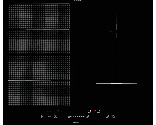This screenshot has height=125, width=156.
Task: Select the rear-right zone selector key
Action: (x=89, y=111)
